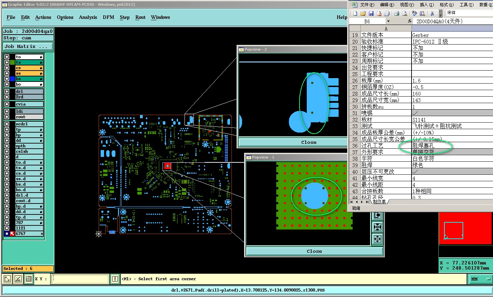The image size is (493, 297).
Task: Click the Permission icon in Excel toolbar
Action: (x=379, y=13)
